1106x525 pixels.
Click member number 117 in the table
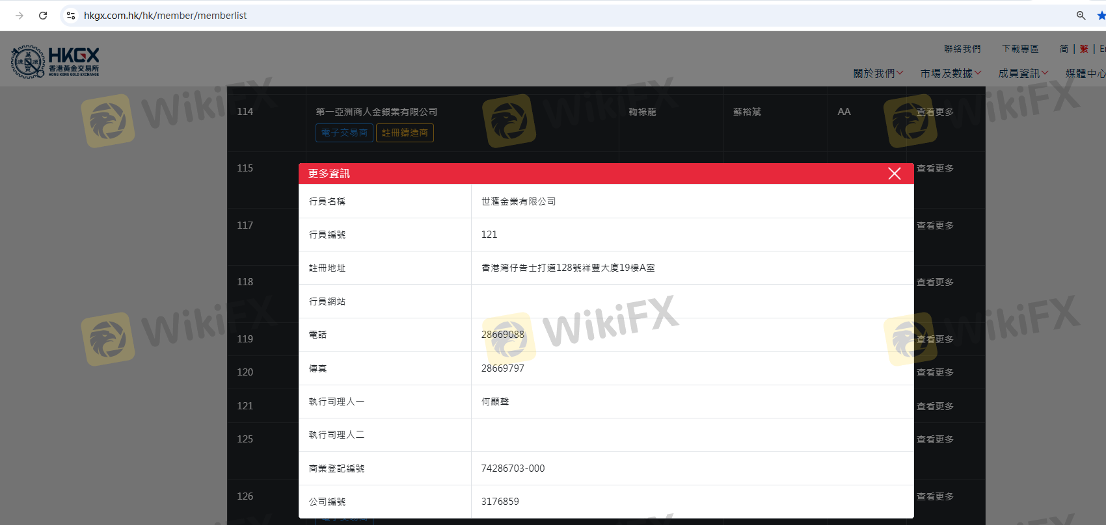(245, 225)
